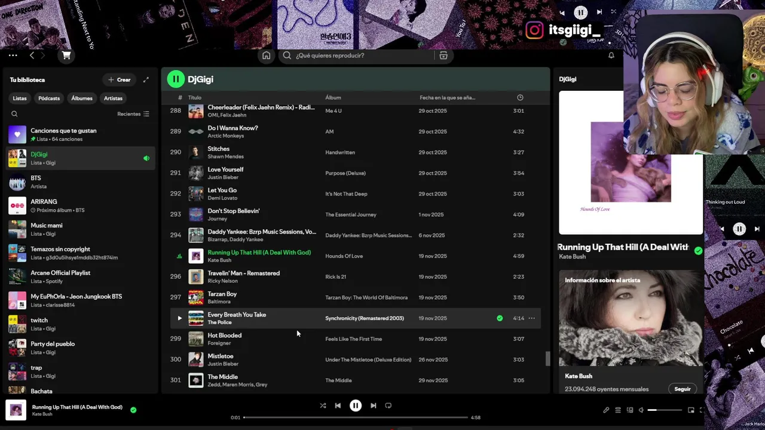Open the play queue
This screenshot has width=765, height=430.
coord(618,410)
